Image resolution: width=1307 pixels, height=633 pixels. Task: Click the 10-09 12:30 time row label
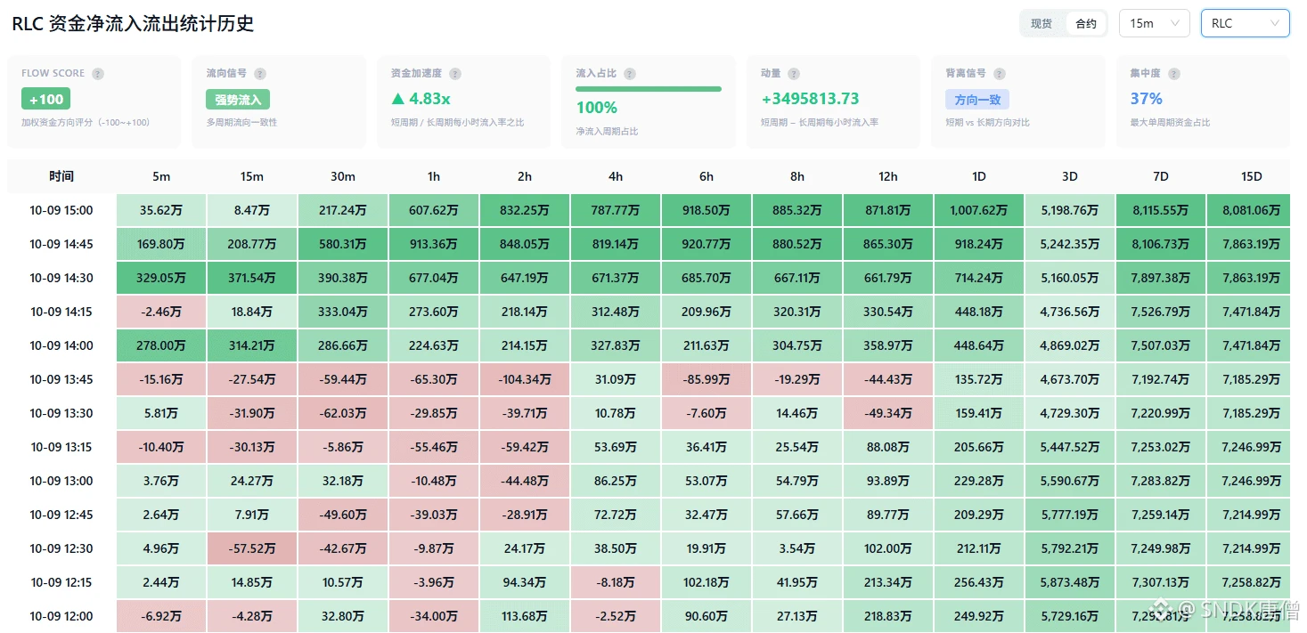pyautogui.click(x=61, y=548)
